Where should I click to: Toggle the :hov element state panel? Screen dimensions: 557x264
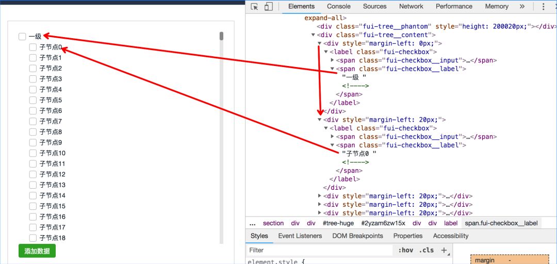(406, 250)
